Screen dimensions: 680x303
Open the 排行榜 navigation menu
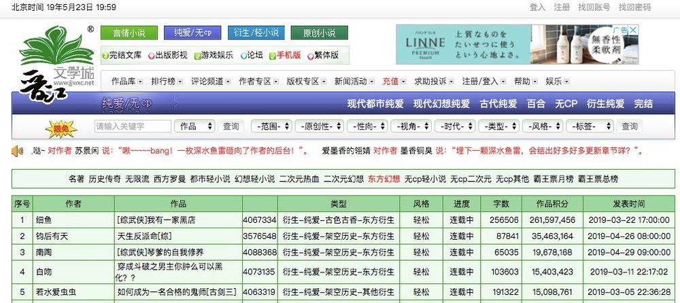point(167,82)
